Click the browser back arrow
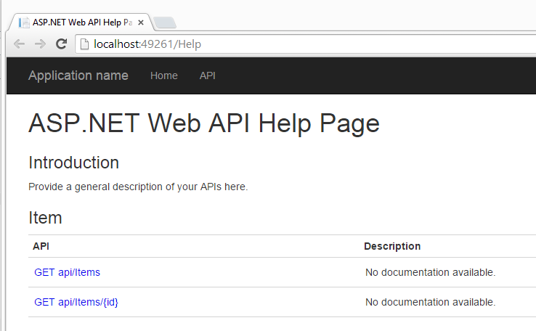 tap(19, 44)
